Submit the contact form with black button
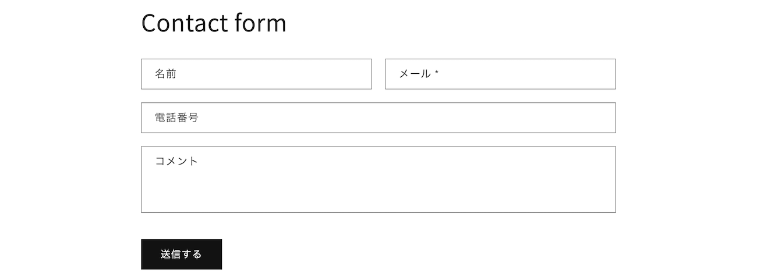This screenshot has width=757, height=279. pyautogui.click(x=181, y=254)
